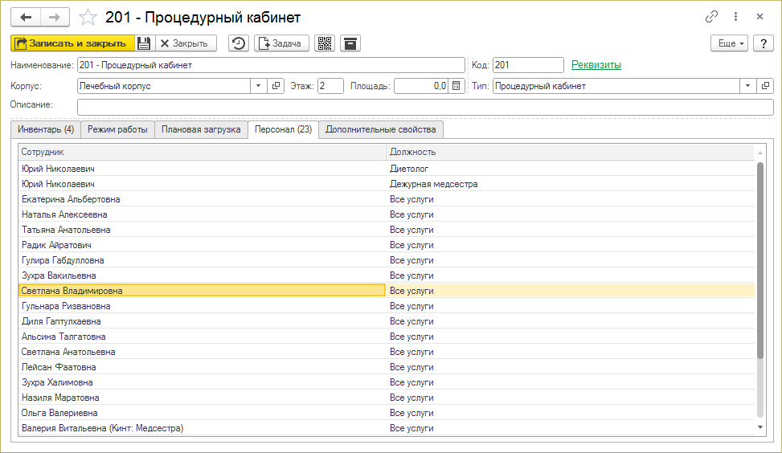
Task: Follow the Реквизиты link
Action: coord(596,65)
